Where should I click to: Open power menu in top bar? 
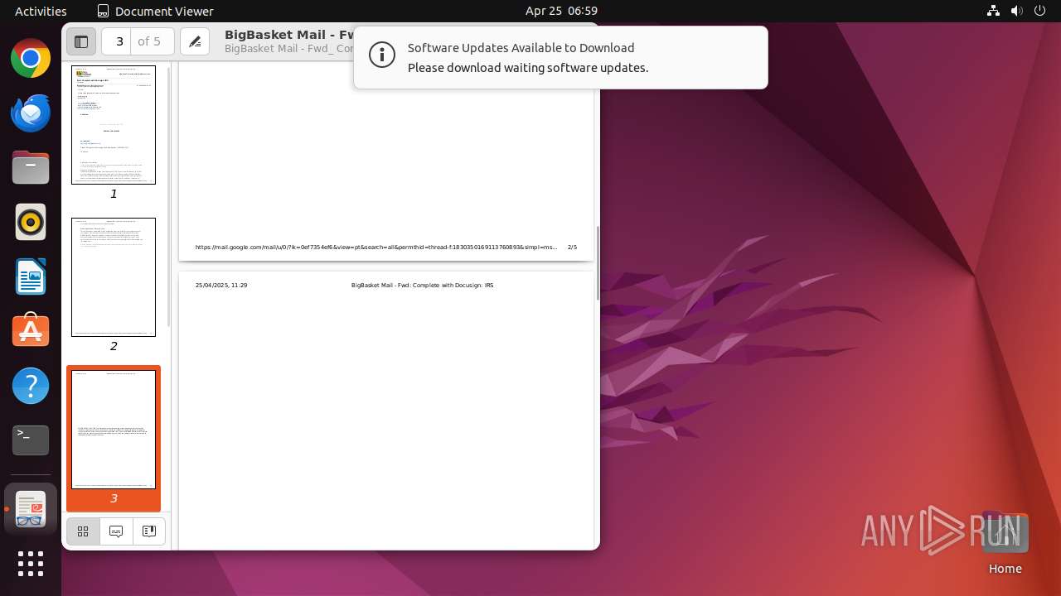(1039, 11)
